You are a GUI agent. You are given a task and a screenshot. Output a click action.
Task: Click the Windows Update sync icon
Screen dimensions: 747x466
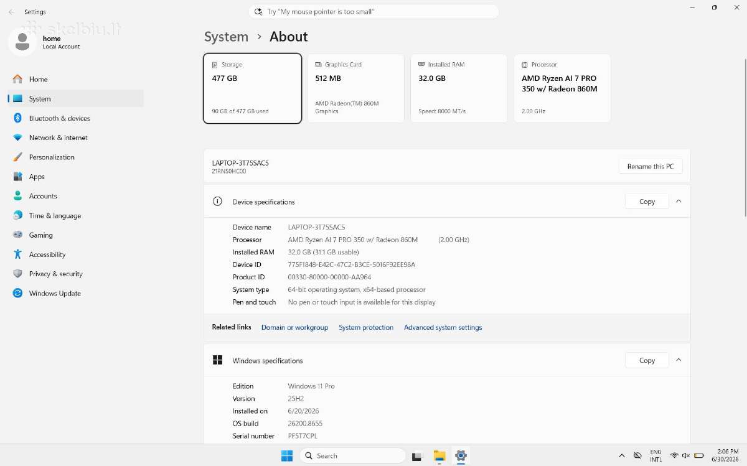pos(17,293)
